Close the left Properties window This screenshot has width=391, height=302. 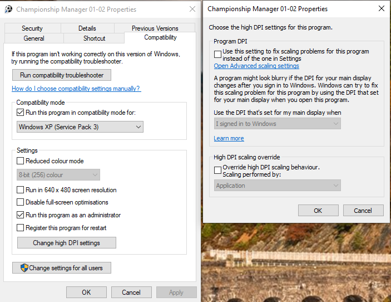click(x=192, y=9)
